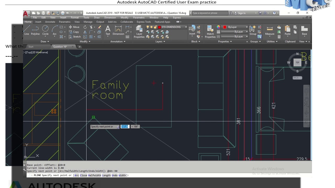335x188 pixels.
Task: Select the Circle tool
Action: [x=45, y=30]
